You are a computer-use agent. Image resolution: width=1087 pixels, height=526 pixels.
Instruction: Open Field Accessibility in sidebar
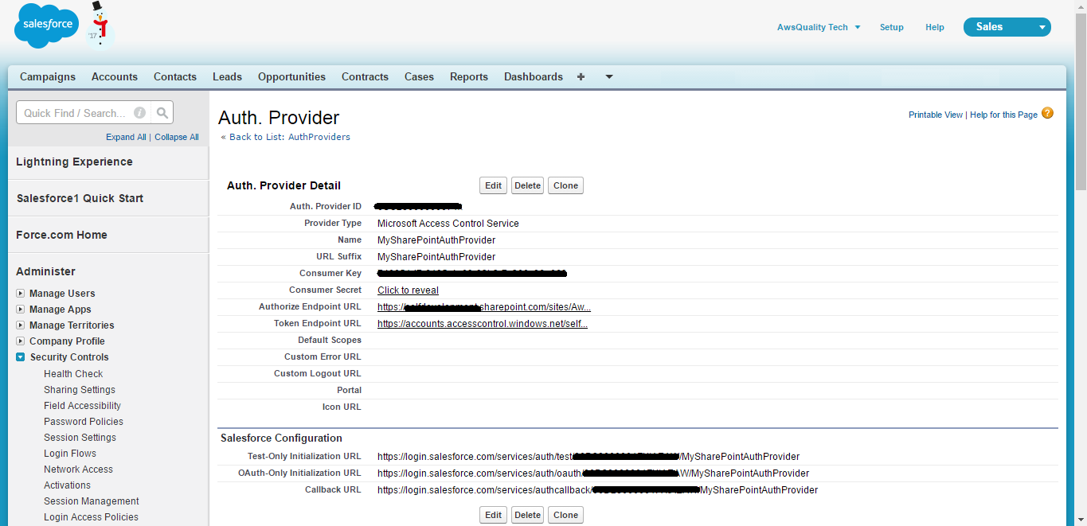click(82, 406)
